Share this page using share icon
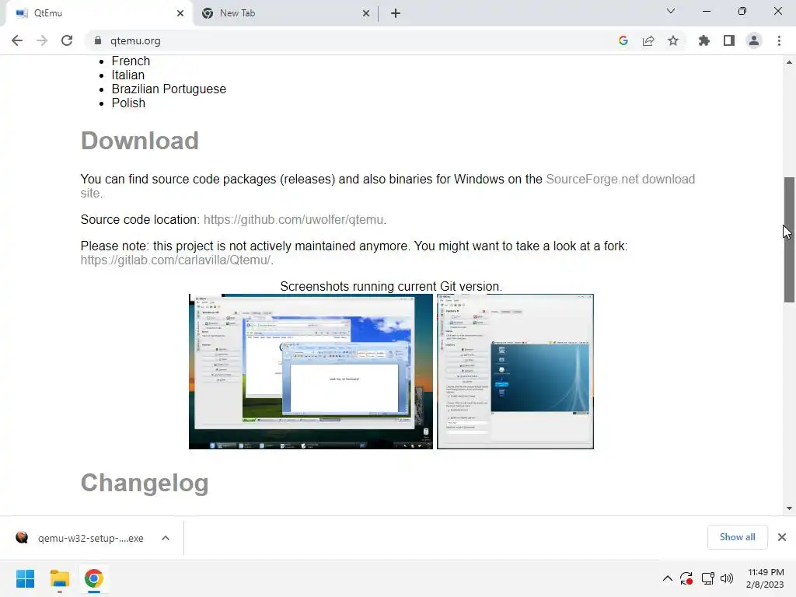 tap(648, 40)
